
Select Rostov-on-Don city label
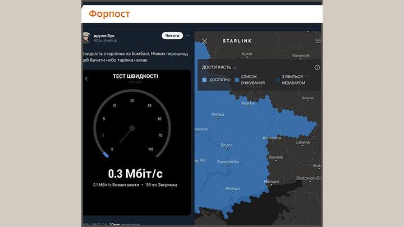[x=309, y=178]
